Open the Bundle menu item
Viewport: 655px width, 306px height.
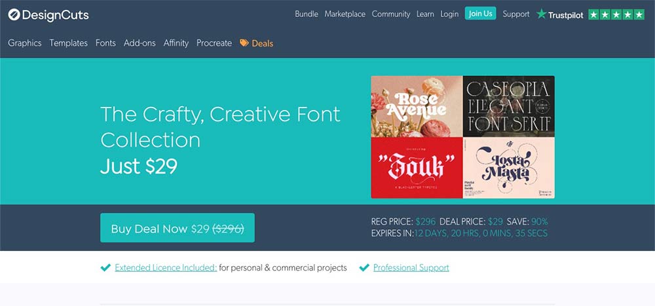click(x=306, y=14)
